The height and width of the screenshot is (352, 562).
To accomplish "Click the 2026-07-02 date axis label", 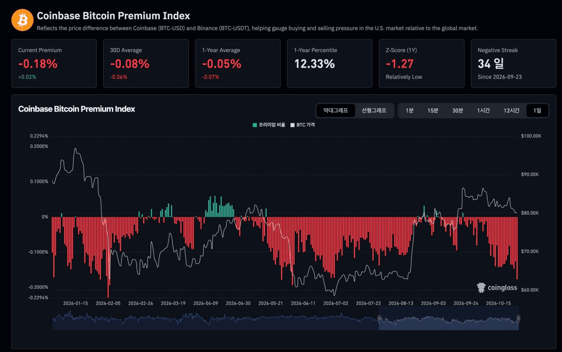I will click(x=335, y=303).
